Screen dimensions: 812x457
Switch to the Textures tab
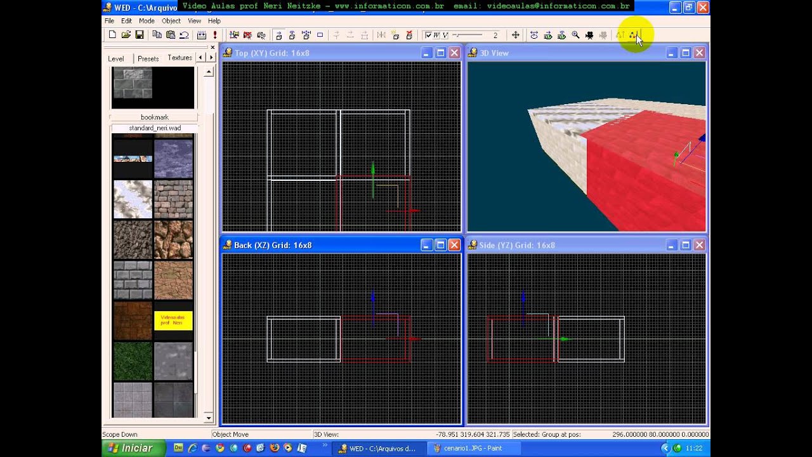pos(180,58)
